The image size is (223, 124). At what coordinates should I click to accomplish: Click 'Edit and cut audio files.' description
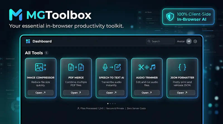147,84
